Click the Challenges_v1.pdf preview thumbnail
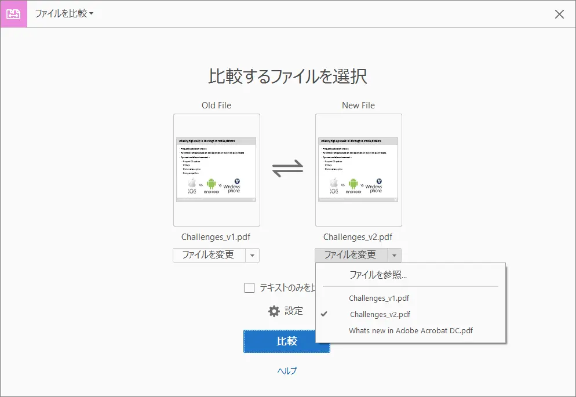 point(216,169)
